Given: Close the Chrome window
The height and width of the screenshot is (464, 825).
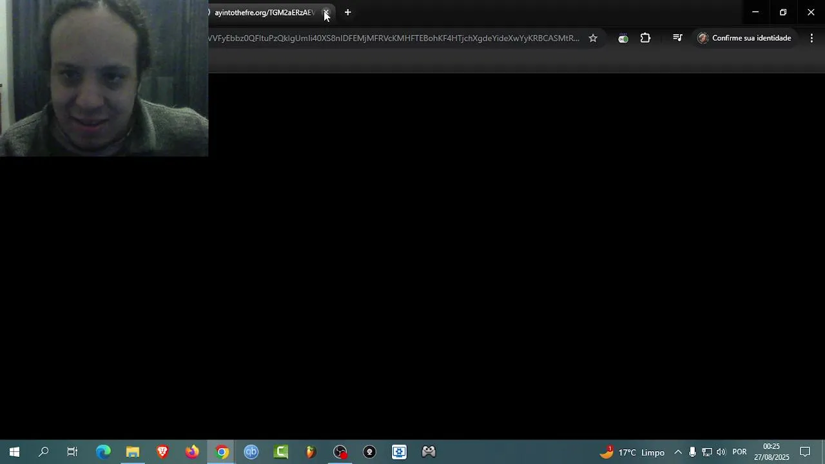Looking at the screenshot, I should tap(811, 12).
